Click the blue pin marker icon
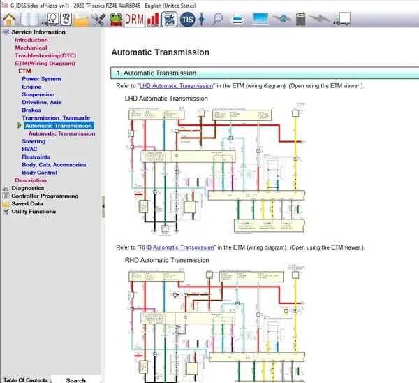Image resolution: width=419 pixels, height=383 pixels. point(202,20)
